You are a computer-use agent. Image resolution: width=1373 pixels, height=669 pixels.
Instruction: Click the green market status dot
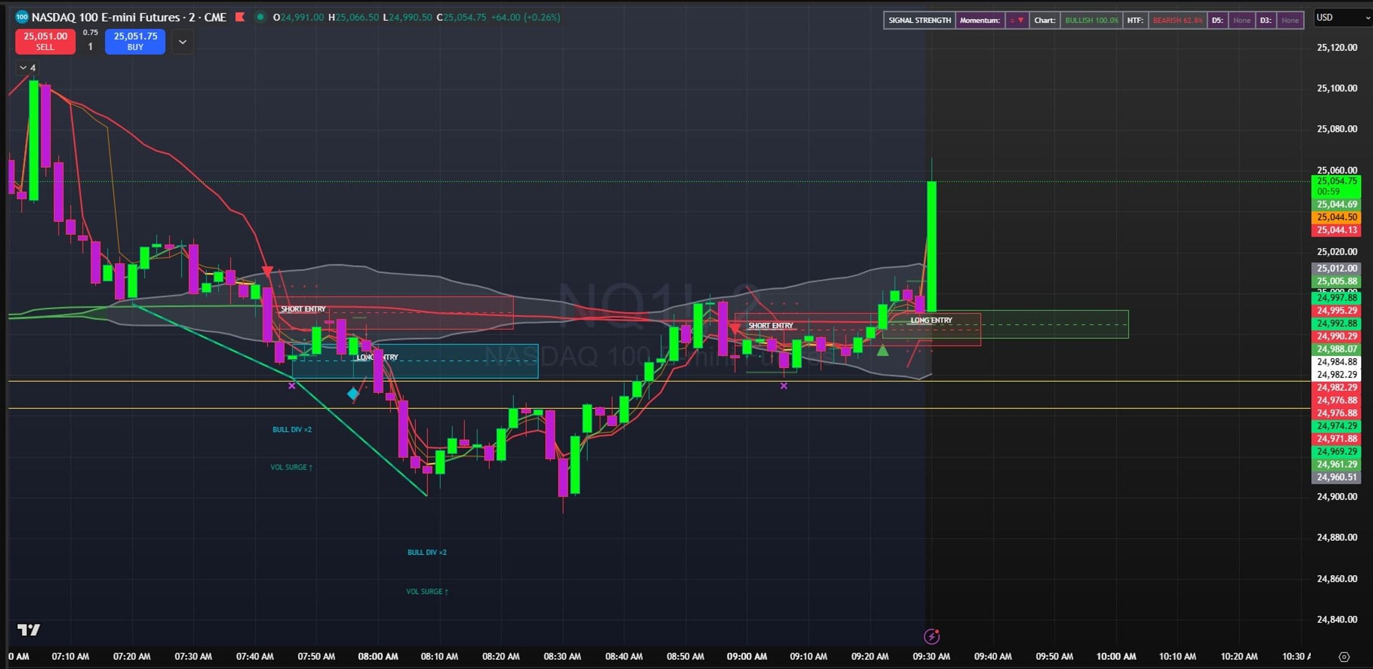(260, 17)
